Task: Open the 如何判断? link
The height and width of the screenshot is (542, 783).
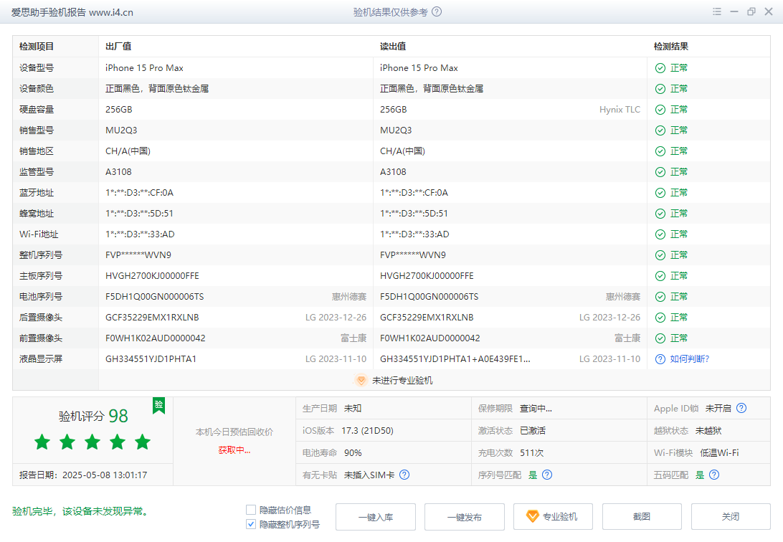Action: (x=690, y=359)
